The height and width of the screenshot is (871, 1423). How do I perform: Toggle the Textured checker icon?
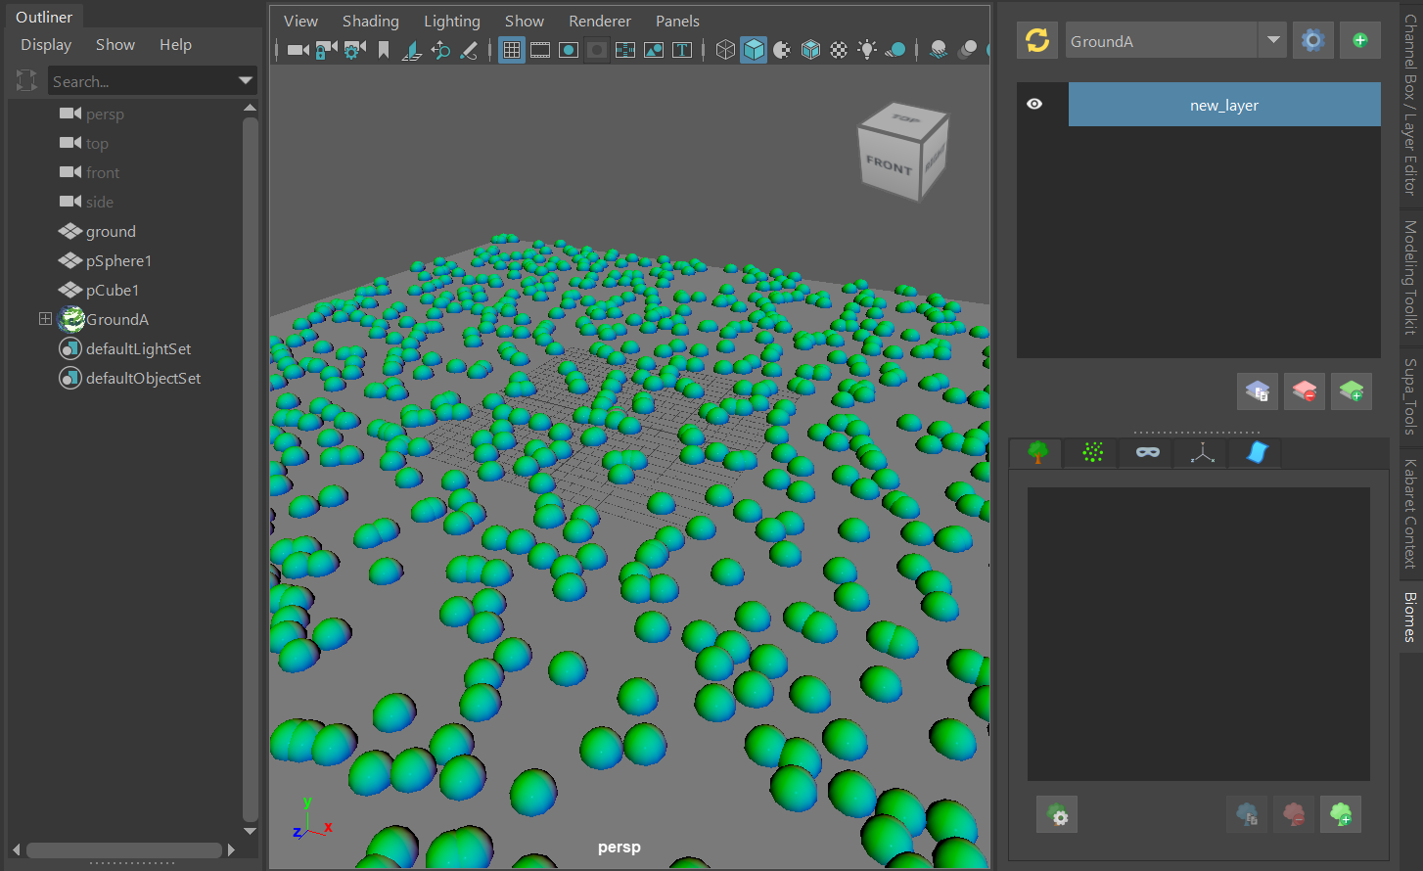(x=839, y=50)
